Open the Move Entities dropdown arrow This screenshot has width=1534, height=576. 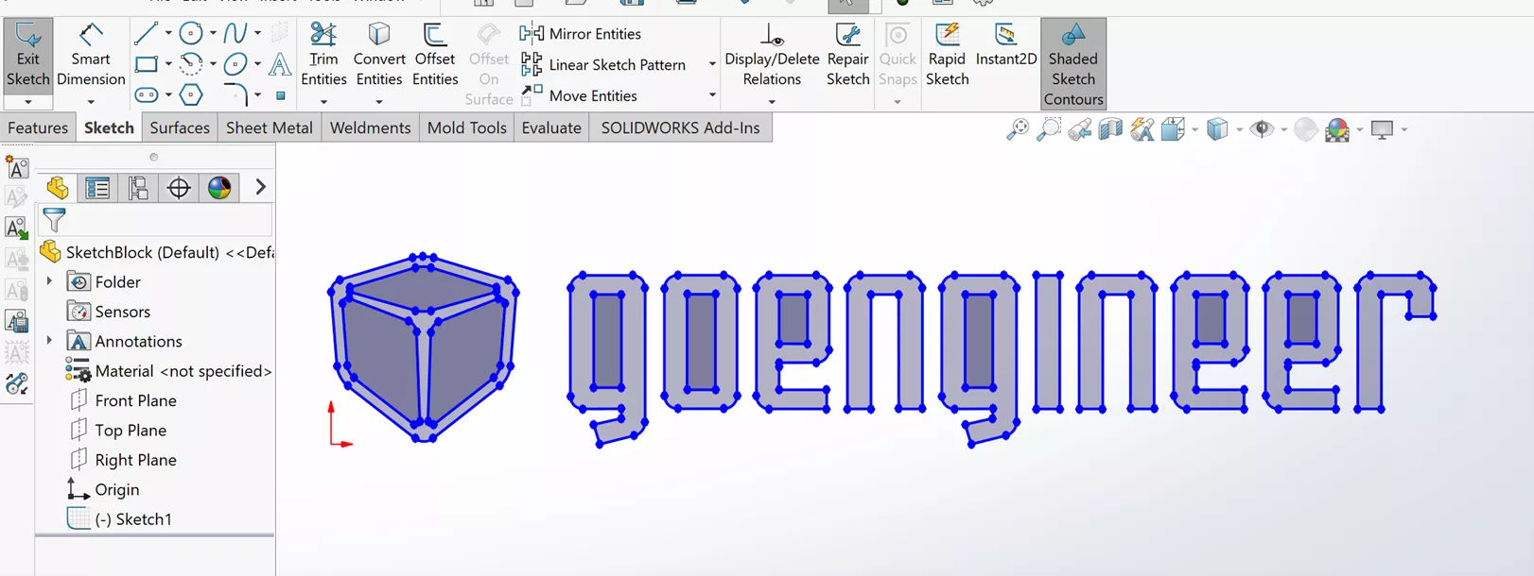(712, 95)
